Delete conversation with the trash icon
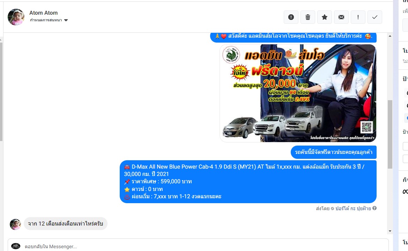 tap(308, 17)
